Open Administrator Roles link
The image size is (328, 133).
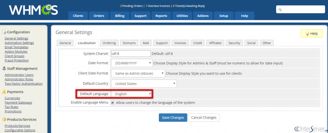[x=19, y=79]
